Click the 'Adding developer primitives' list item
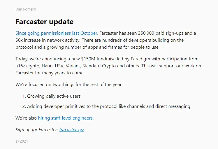 tap(58, 106)
